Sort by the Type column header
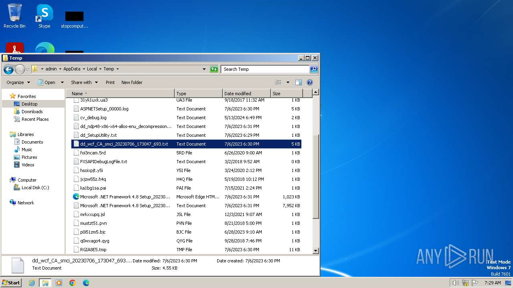This screenshot has width=513, height=288. (199, 94)
